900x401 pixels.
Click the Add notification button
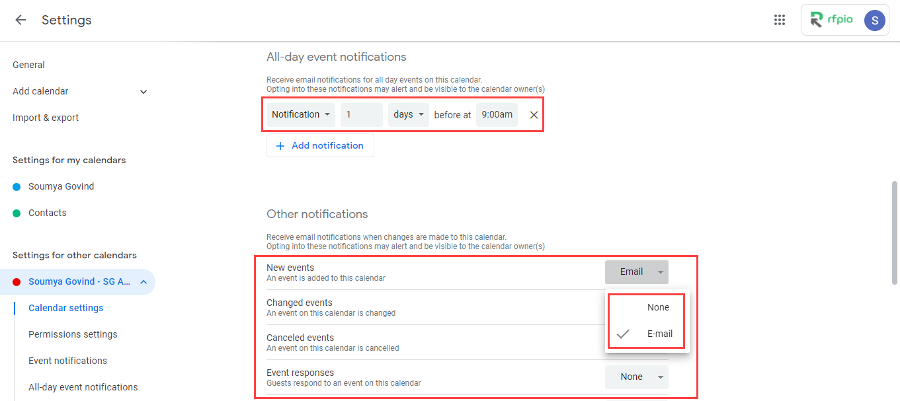[x=320, y=145]
